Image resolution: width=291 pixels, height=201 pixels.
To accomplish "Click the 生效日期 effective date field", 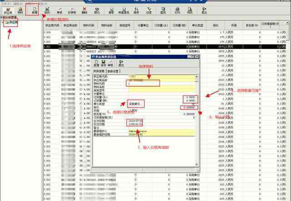I will click(136, 121).
